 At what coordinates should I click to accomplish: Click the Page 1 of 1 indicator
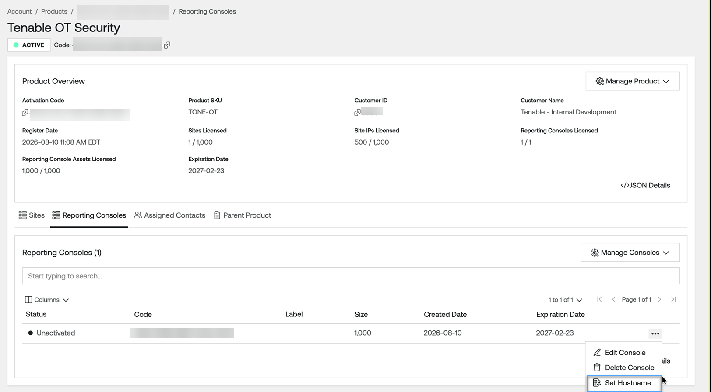(637, 299)
